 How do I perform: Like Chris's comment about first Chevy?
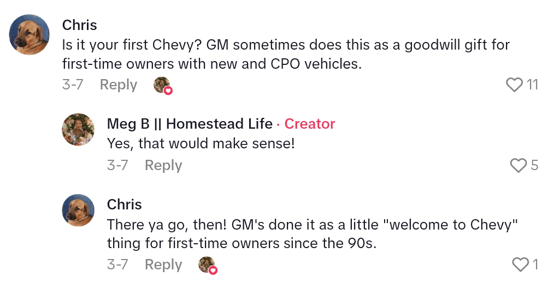[515, 85]
